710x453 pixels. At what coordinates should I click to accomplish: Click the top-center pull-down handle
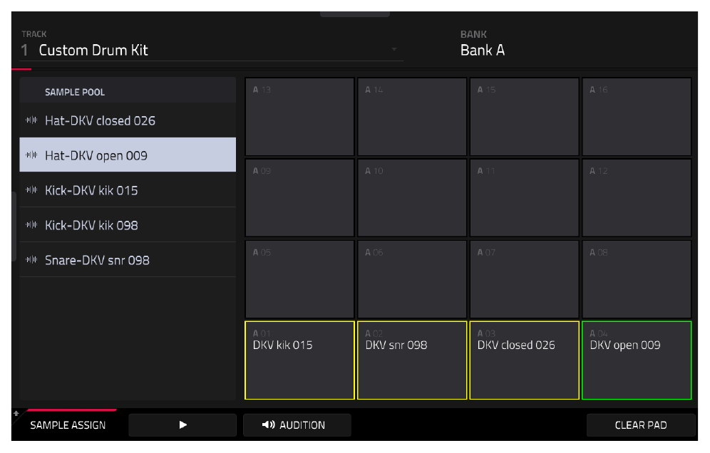pos(354,14)
